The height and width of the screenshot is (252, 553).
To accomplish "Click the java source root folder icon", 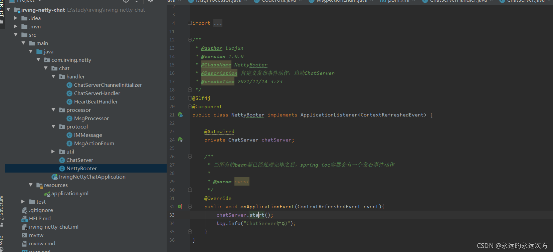I will [39, 51].
